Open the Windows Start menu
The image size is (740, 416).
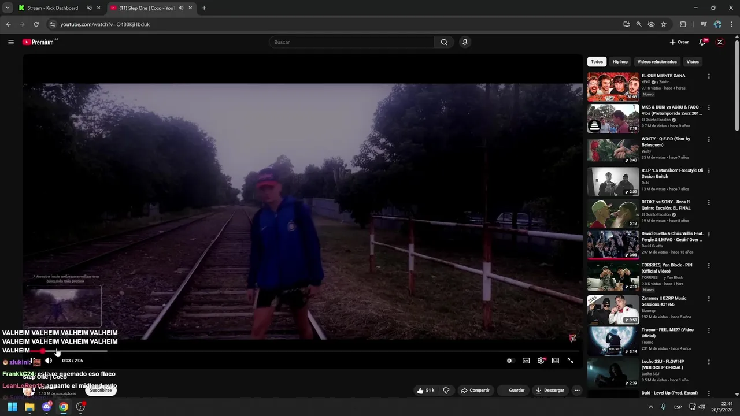coord(12,407)
